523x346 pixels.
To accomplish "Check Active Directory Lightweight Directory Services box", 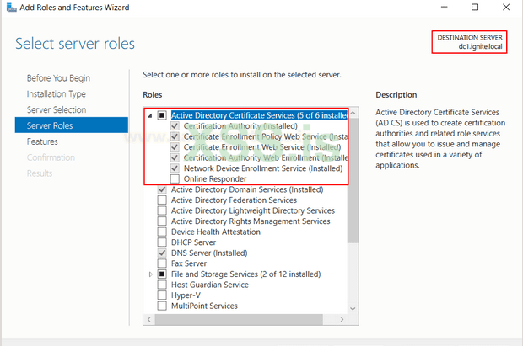I will (162, 210).
